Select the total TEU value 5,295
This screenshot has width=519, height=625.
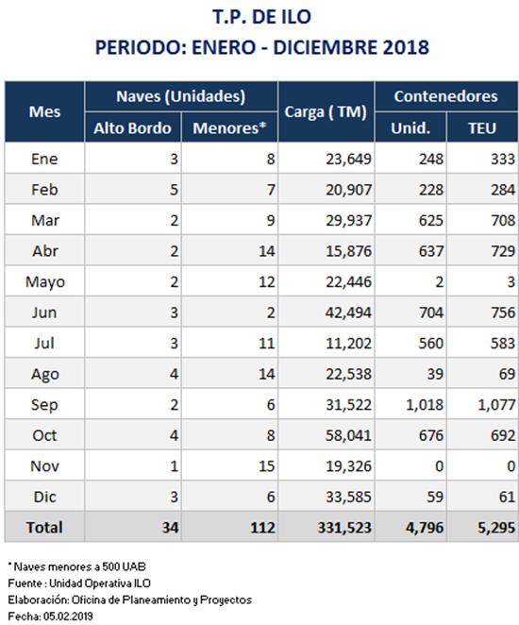click(496, 528)
